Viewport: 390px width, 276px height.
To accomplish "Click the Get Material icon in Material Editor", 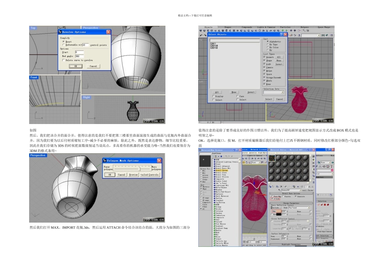I will click(x=270, y=186).
